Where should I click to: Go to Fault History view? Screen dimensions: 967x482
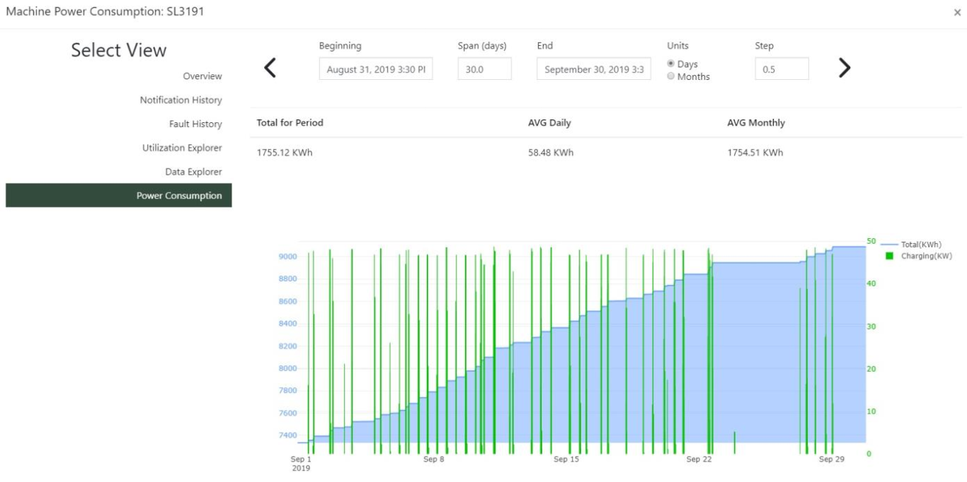[x=195, y=124]
